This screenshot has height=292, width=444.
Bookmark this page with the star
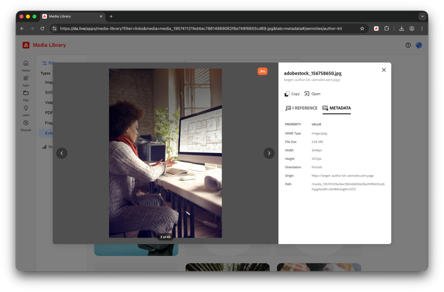click(362, 28)
